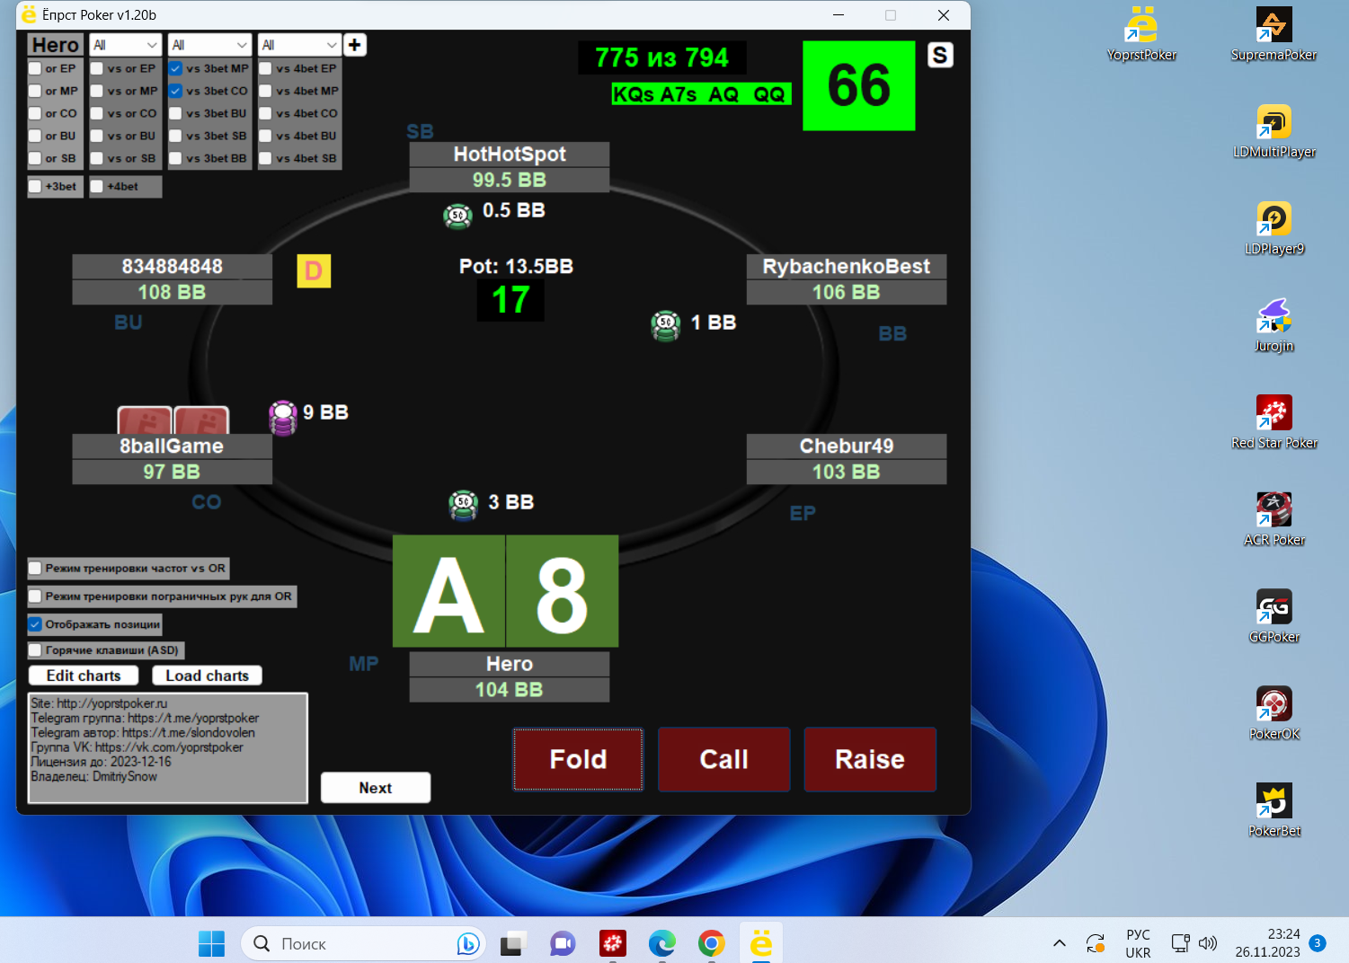Click green 'KQs A7s AQ QQ' range label
1349x963 pixels.
(x=701, y=94)
